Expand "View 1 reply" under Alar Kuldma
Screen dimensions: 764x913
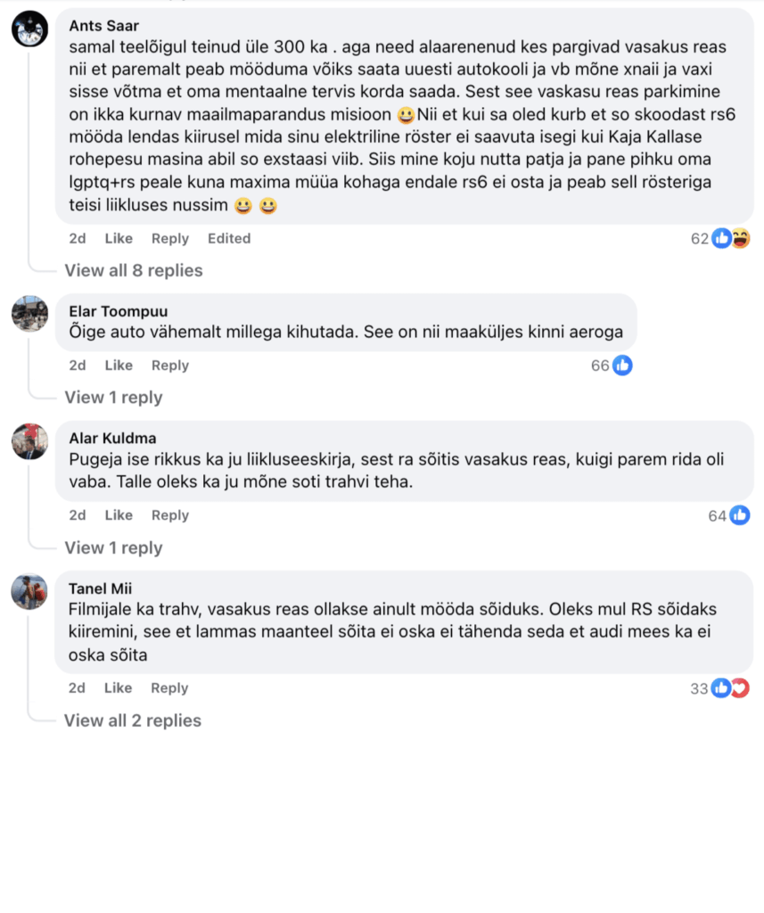click(113, 547)
